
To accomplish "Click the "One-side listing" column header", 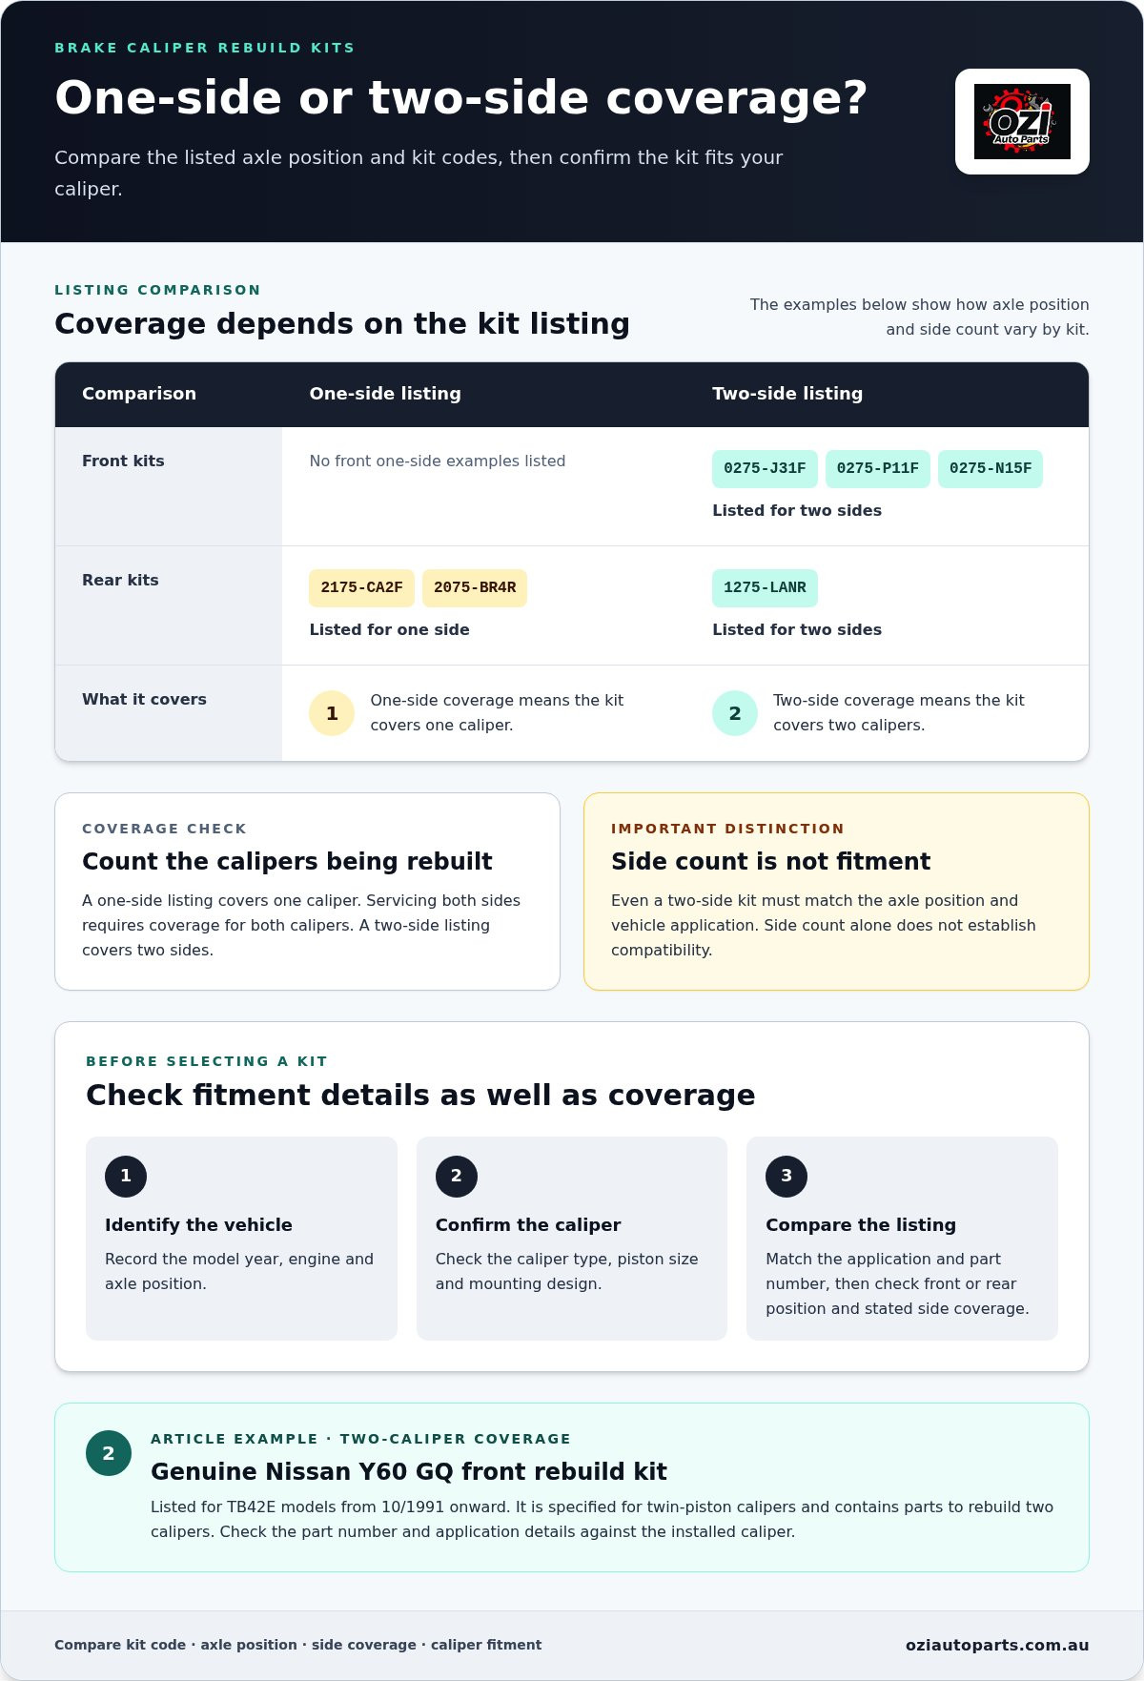I will [385, 394].
